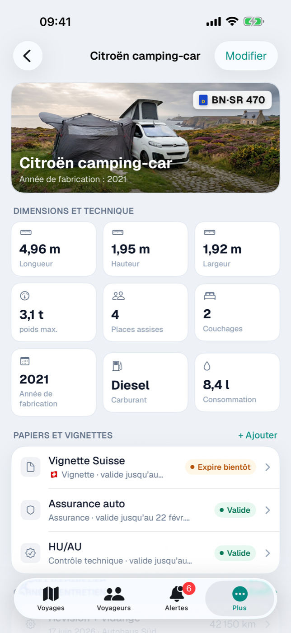
Task: Tap the bed icon for Couchages
Action: [x=210, y=296]
